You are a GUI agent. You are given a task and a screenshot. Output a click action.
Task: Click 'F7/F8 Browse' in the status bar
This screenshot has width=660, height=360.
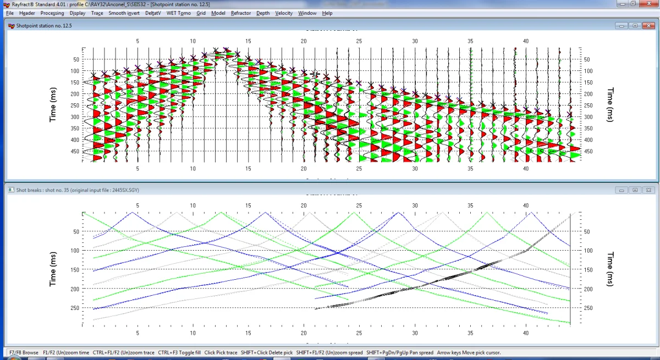(24, 352)
